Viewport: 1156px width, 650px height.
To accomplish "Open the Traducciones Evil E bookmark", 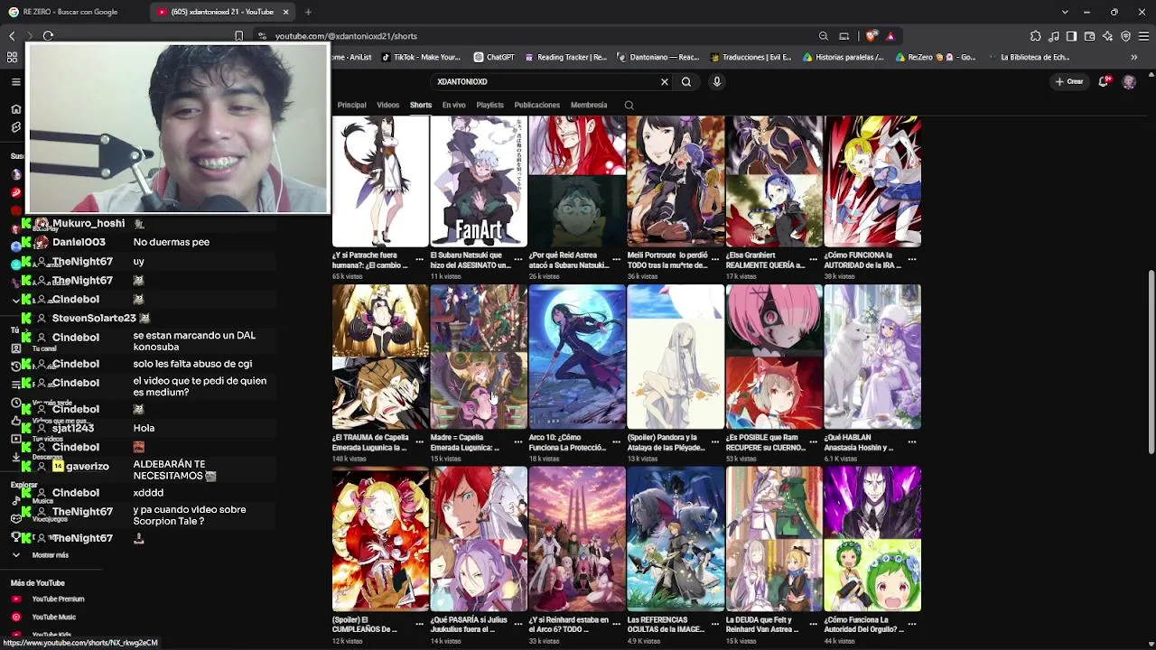I will pyautogui.click(x=750, y=57).
